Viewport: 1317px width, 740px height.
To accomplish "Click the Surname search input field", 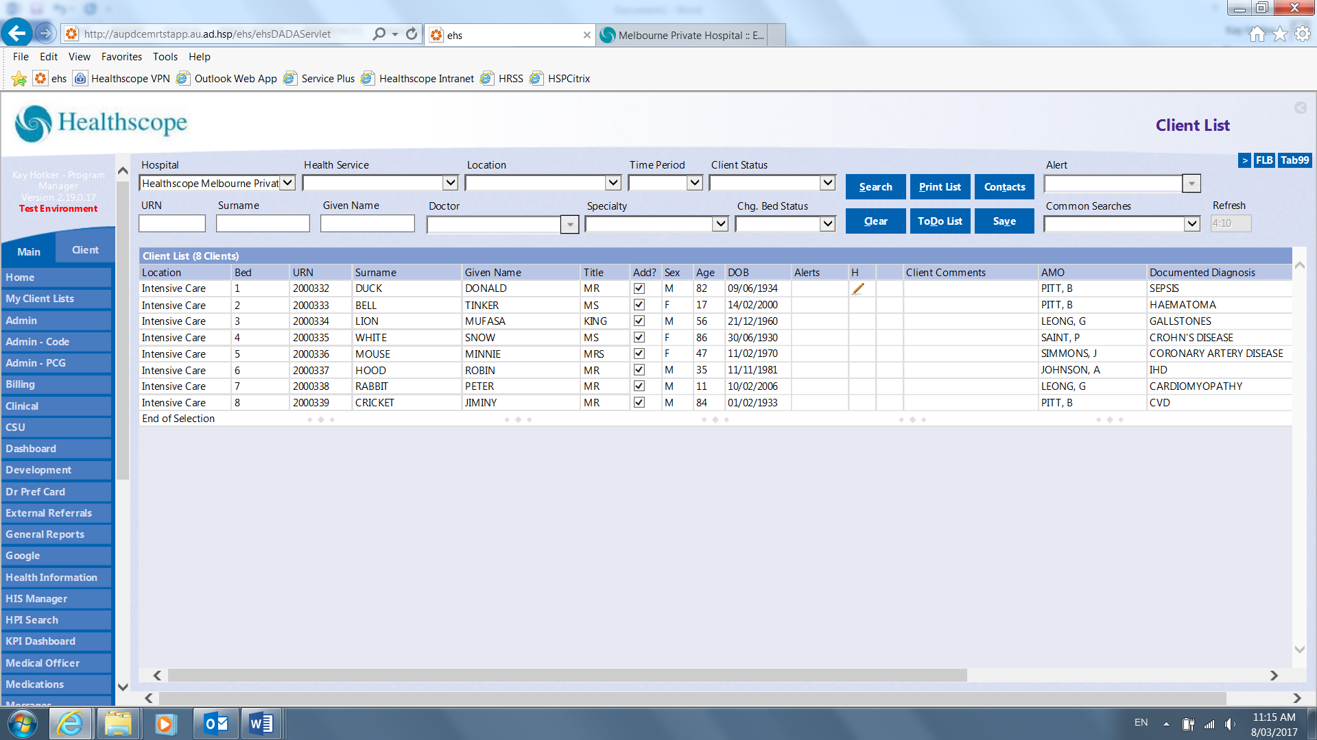I will [x=263, y=223].
